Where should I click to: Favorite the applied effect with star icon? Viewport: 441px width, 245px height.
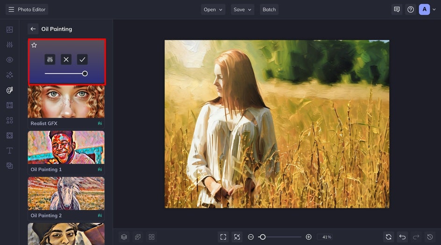point(34,45)
